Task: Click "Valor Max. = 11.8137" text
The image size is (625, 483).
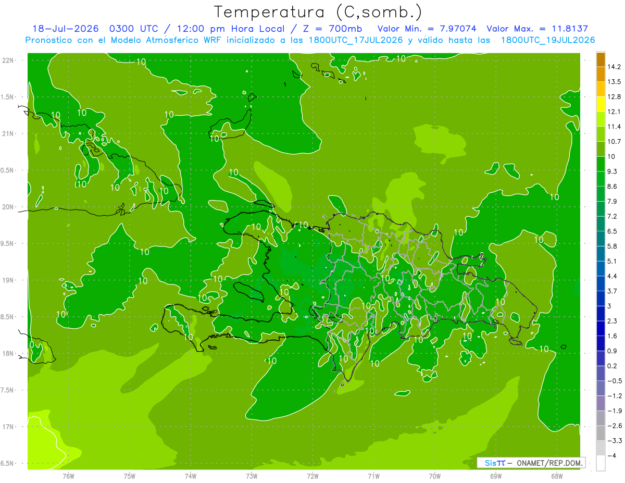Action: click(x=538, y=29)
